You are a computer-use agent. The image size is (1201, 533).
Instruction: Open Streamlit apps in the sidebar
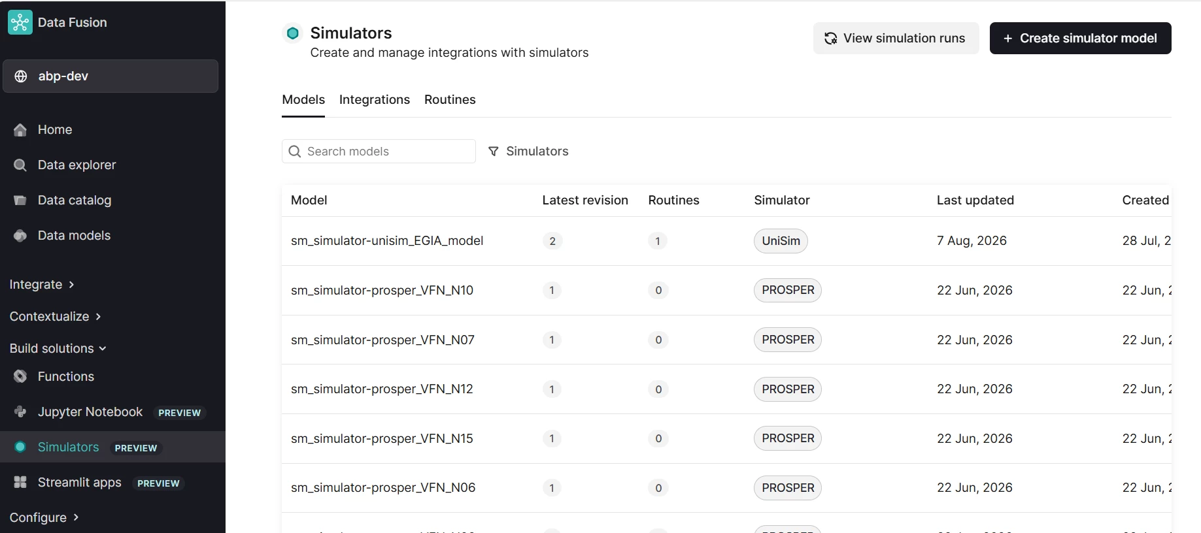(80, 482)
